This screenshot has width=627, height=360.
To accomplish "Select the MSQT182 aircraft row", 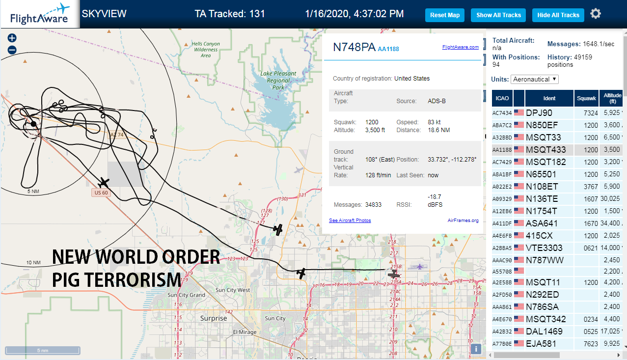I will [x=558, y=162].
